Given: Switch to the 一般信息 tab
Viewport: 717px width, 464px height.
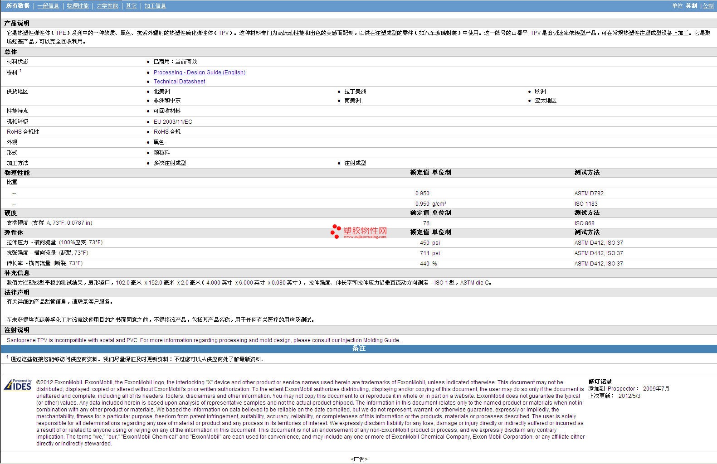Looking at the screenshot, I should coord(48,6).
